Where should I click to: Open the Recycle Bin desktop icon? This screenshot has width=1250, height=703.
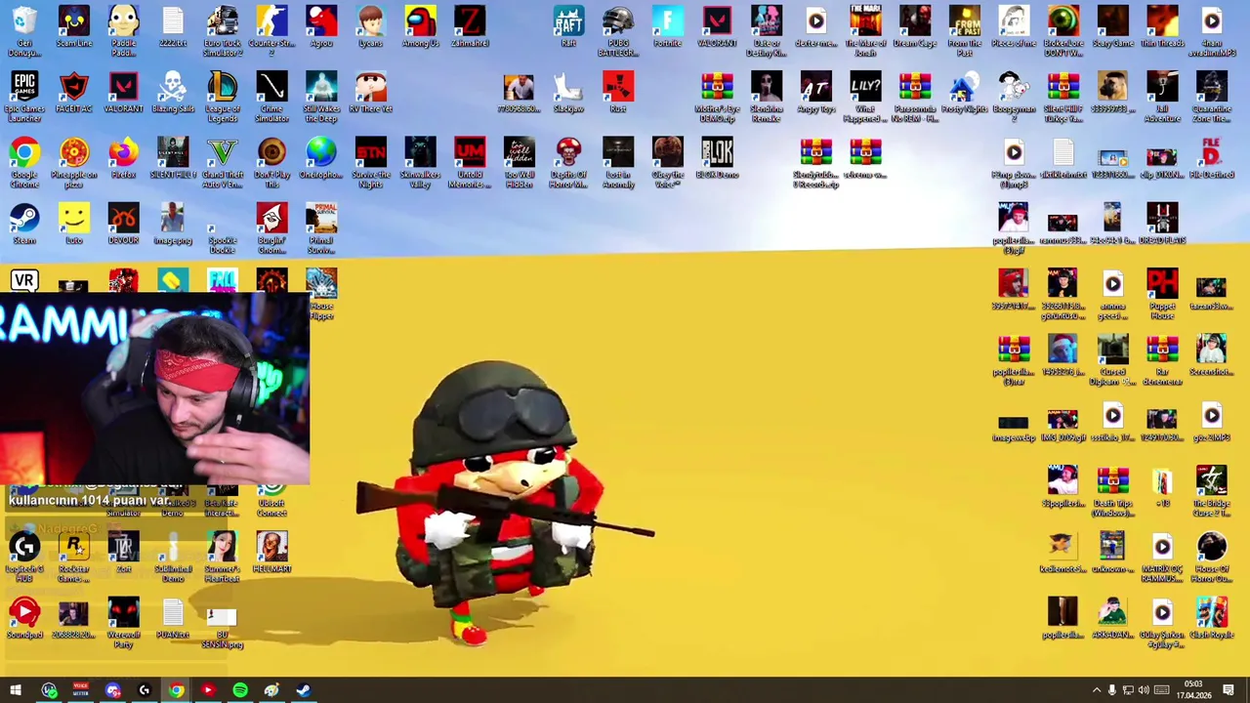click(x=24, y=31)
